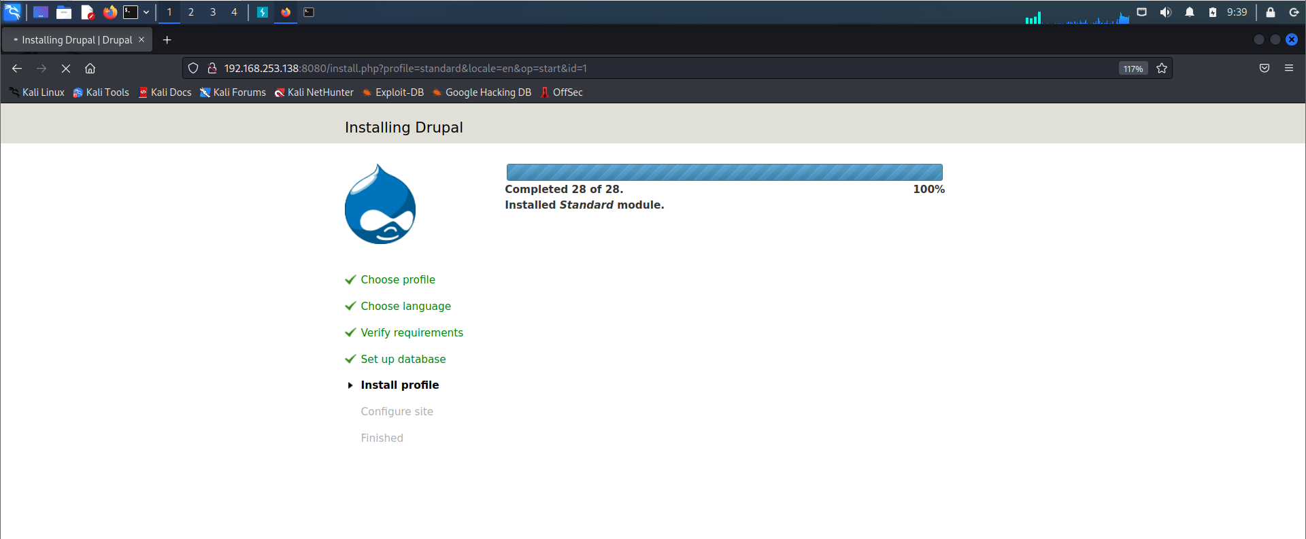Reset the 117% zoom level indicator
This screenshot has width=1306, height=539.
tap(1133, 69)
